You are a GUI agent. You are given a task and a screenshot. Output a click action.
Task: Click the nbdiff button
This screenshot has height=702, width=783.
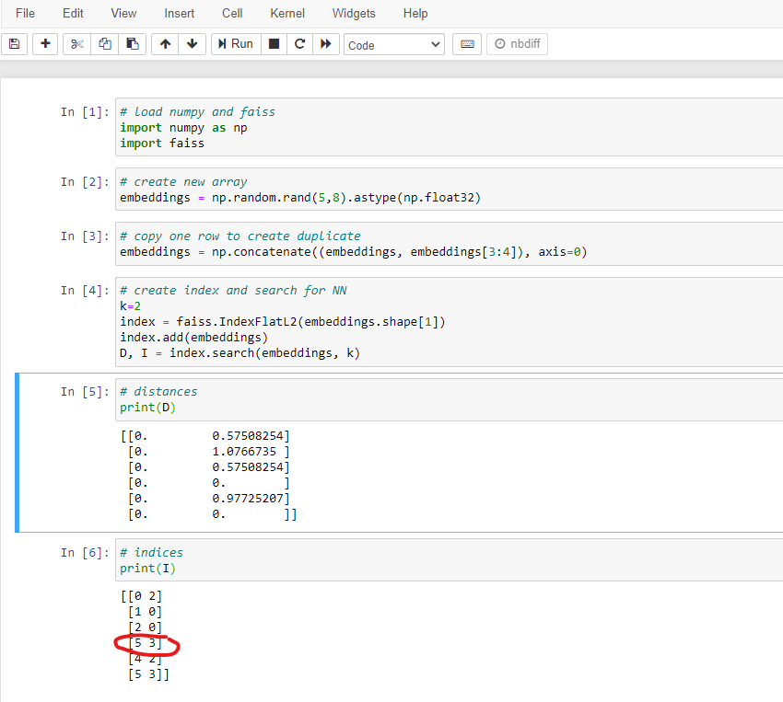point(518,44)
